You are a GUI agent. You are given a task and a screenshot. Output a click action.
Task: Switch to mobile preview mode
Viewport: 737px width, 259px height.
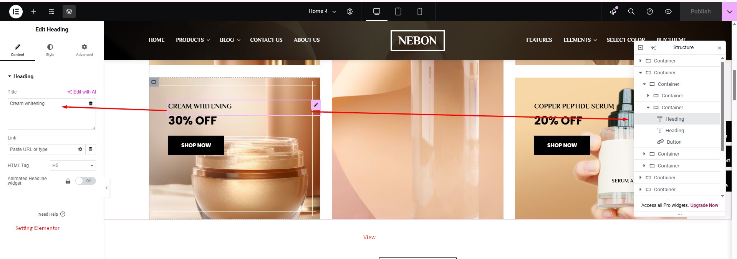[x=420, y=11]
